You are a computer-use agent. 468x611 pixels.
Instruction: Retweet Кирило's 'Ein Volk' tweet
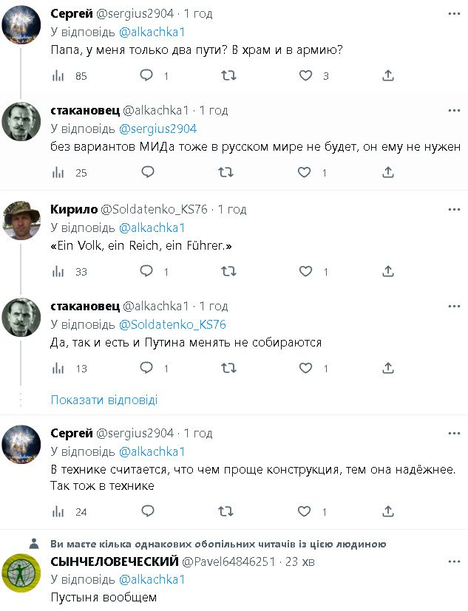(x=228, y=271)
